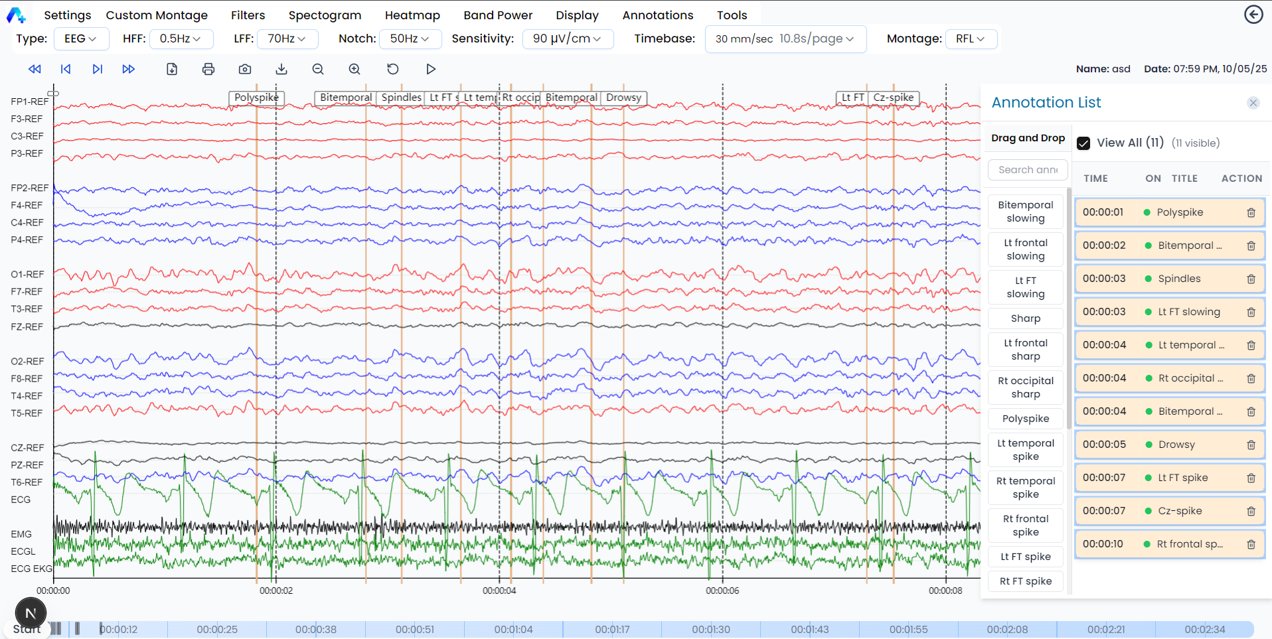Screen dimensions: 1272x639
Task: Delete the Lt FT spike annotation
Action: click(1251, 478)
